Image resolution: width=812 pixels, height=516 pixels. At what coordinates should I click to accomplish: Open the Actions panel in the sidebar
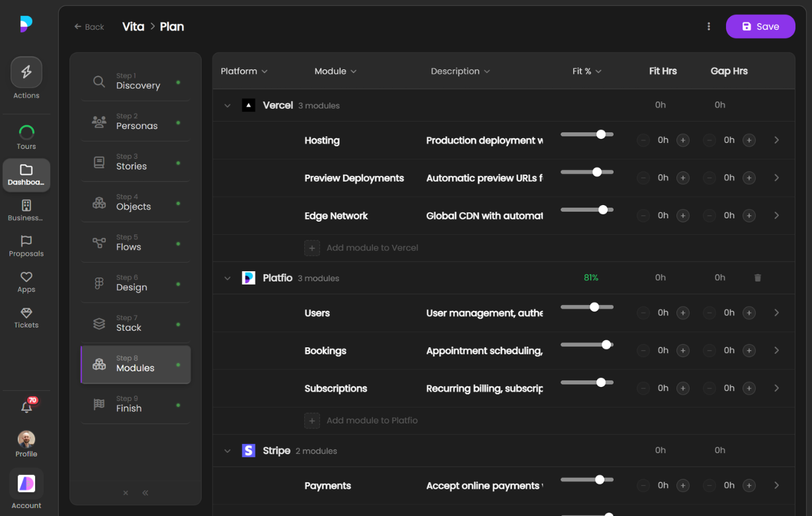26,78
